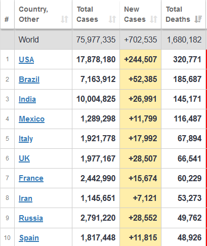This screenshot has width=207, height=246.
Task: Go to the UK country page
Action: click(24, 158)
